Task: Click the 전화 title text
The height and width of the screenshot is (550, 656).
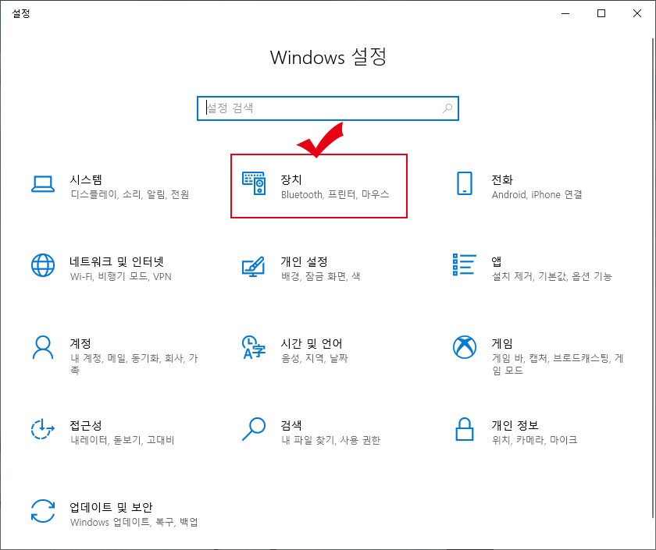Action: pos(502,179)
